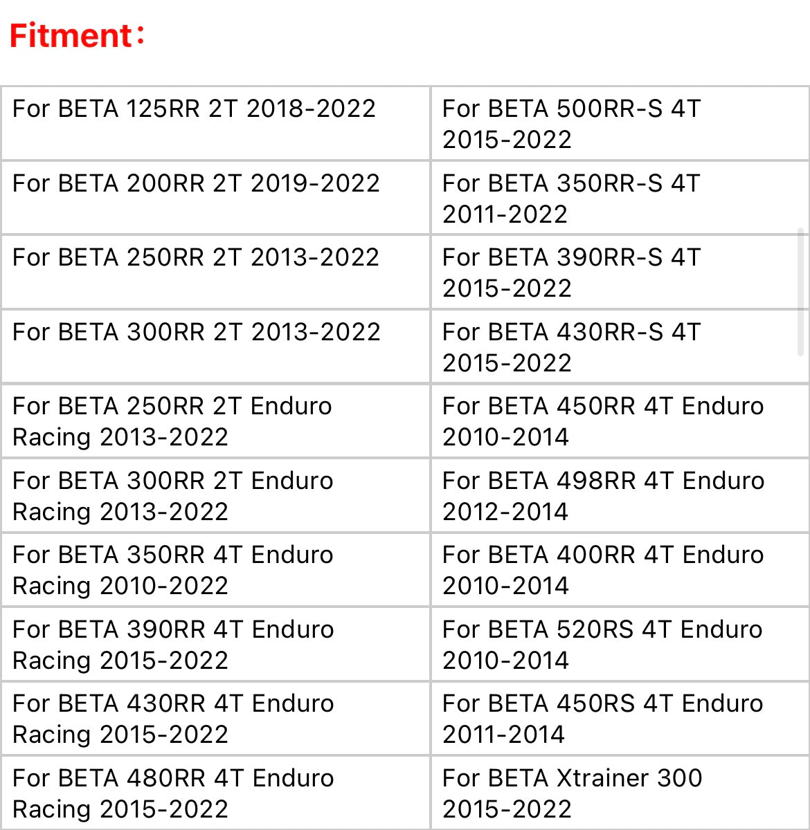Click the 350RR 4T Enduro Racing cell
Image resolution: width=810 pixels, height=830 pixels.
point(215,570)
